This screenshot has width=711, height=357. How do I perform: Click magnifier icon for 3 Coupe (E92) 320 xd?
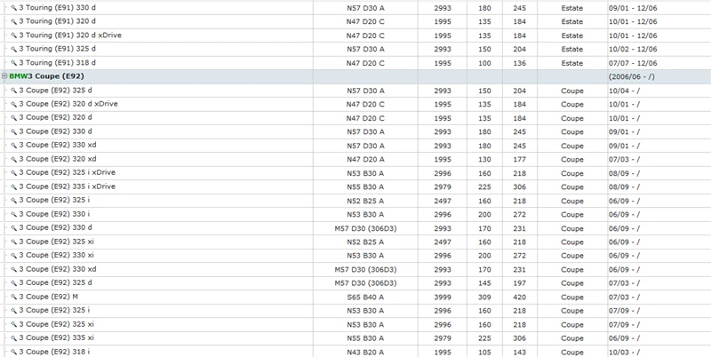tap(13, 159)
